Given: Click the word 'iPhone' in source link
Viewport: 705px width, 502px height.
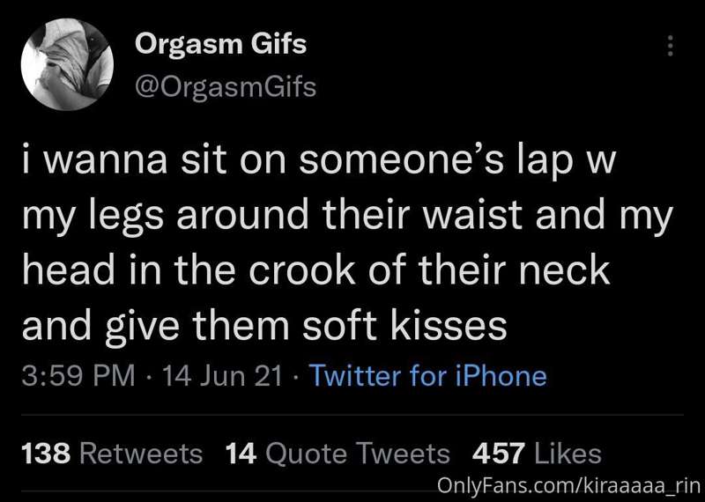Looking at the screenshot, I should point(501,376).
